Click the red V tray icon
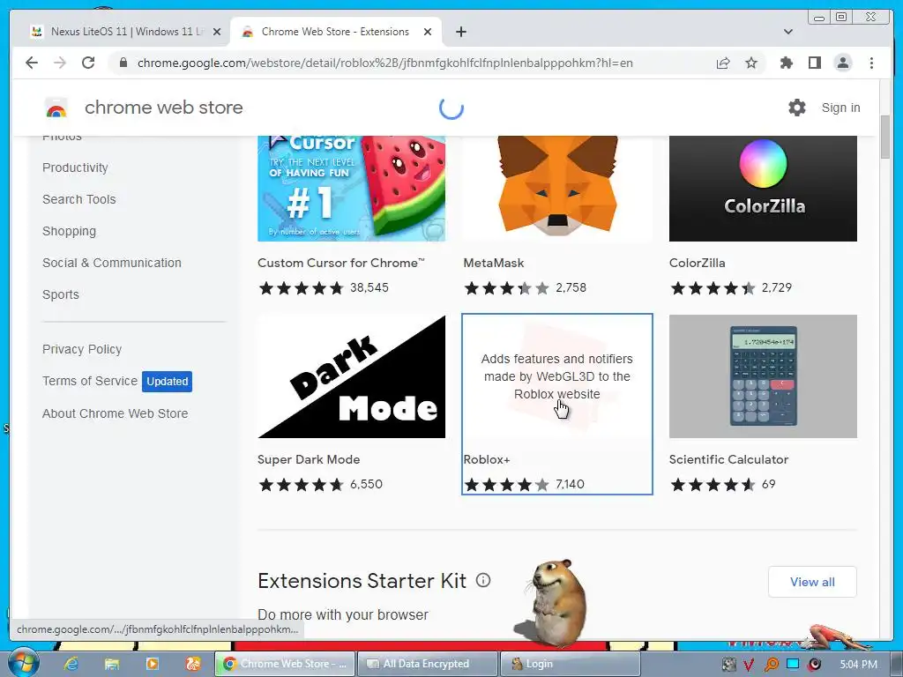Image resolution: width=903 pixels, height=677 pixels. tap(749, 665)
